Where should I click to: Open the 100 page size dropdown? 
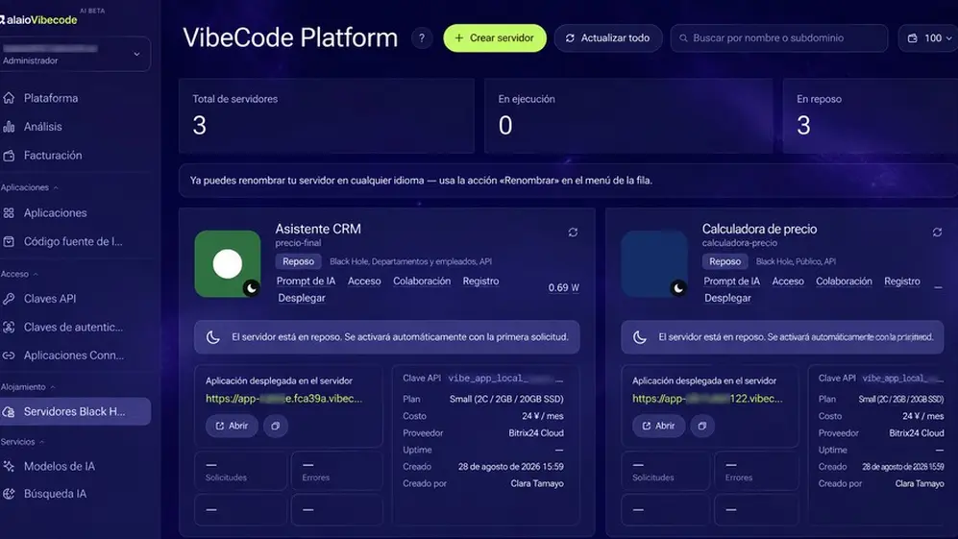928,37
